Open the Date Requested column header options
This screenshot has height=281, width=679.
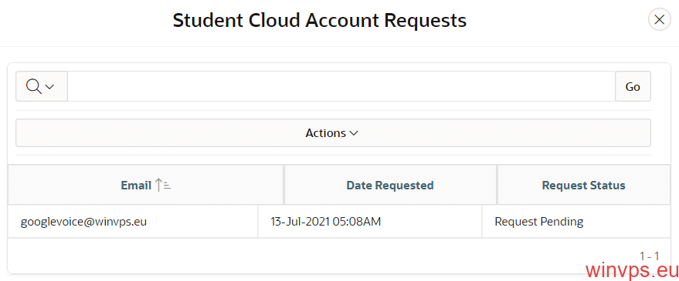(390, 186)
